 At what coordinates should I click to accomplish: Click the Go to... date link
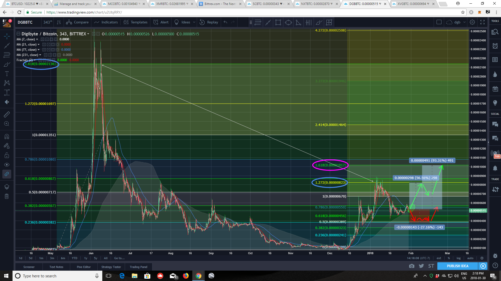119,258
